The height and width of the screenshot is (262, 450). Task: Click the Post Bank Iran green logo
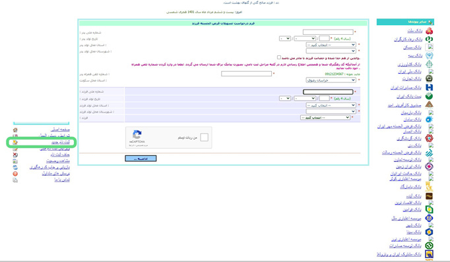pyautogui.click(x=429, y=96)
